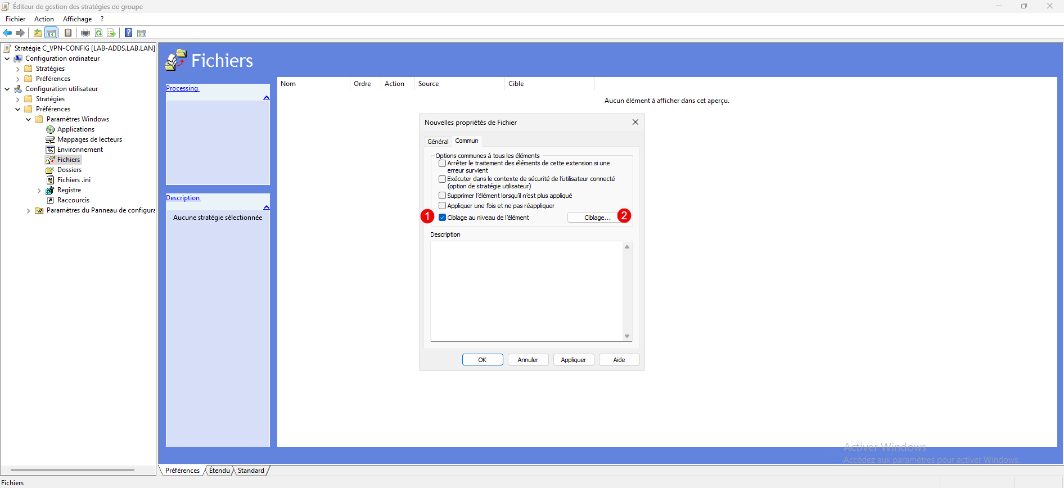Check Appliquer une fois et ne pas réappliquer
Screen dimensions: 1064x488
click(x=443, y=206)
